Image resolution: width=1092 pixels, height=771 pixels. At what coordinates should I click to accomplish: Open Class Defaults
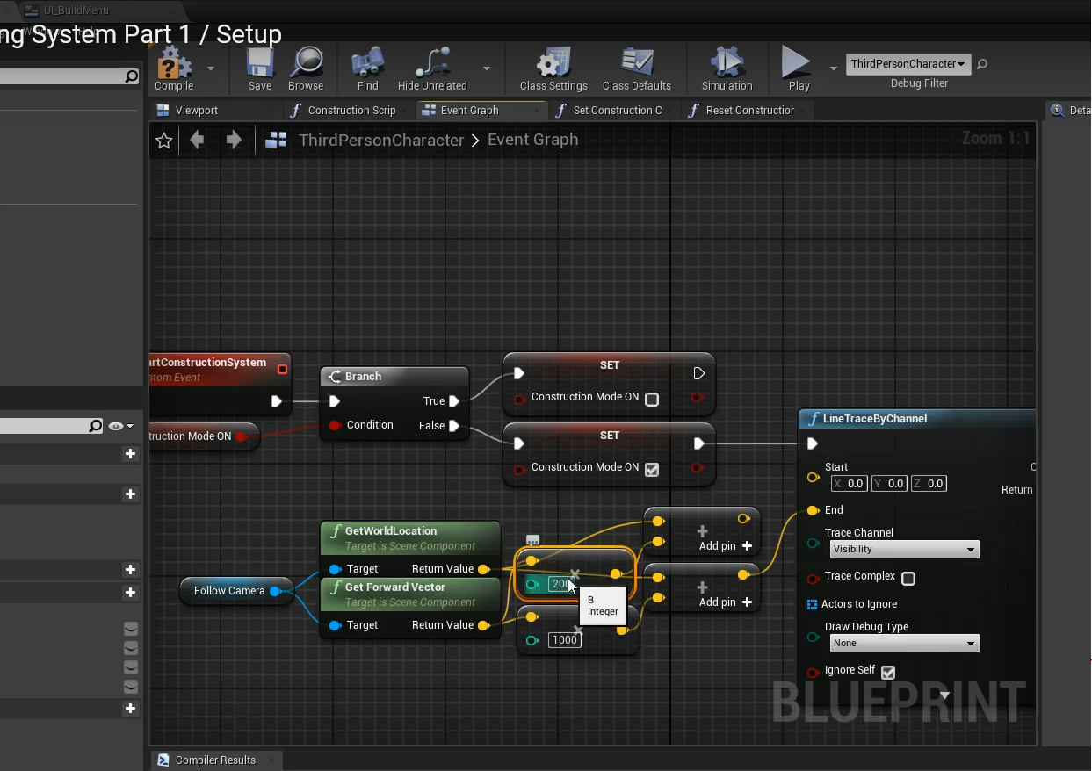click(x=636, y=68)
